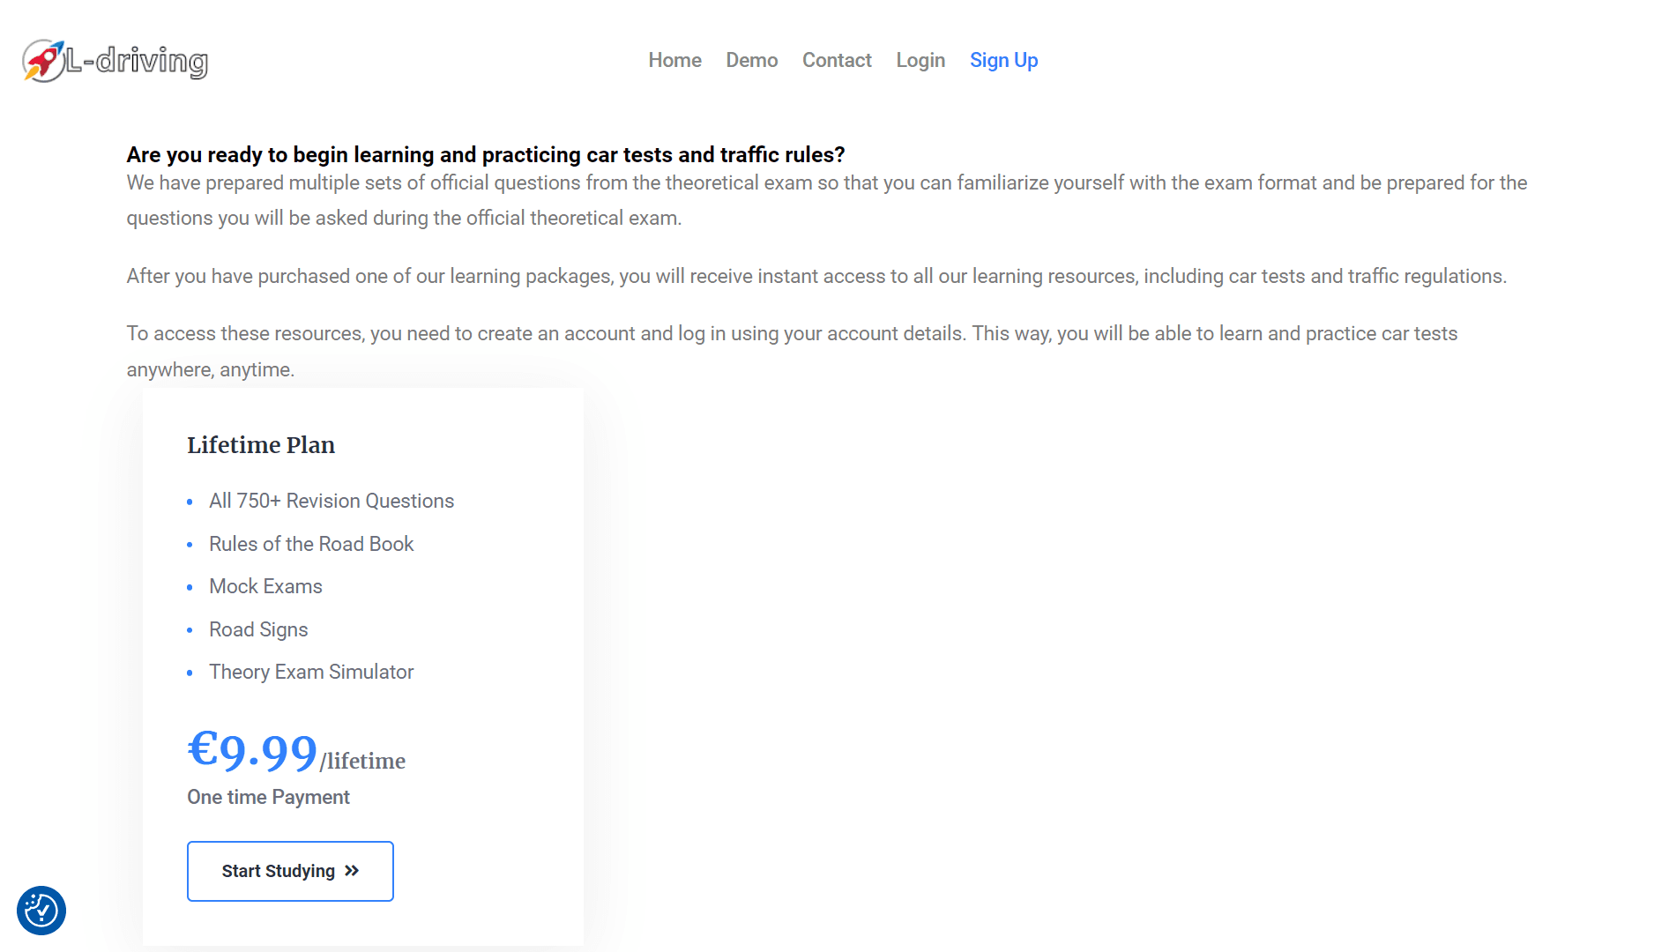Click the rocket logo icon
Viewport: 1669px width, 952px height.
pyautogui.click(x=42, y=61)
